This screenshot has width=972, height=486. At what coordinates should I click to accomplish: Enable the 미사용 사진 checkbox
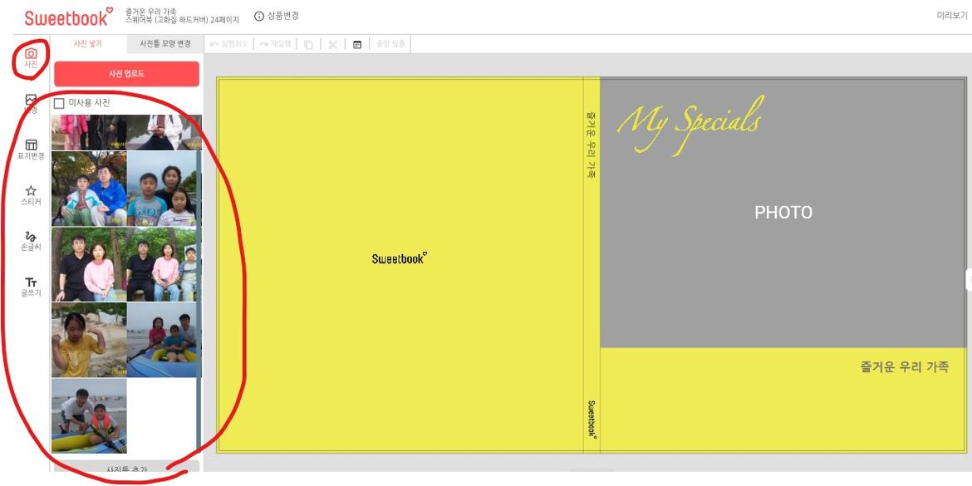click(59, 103)
